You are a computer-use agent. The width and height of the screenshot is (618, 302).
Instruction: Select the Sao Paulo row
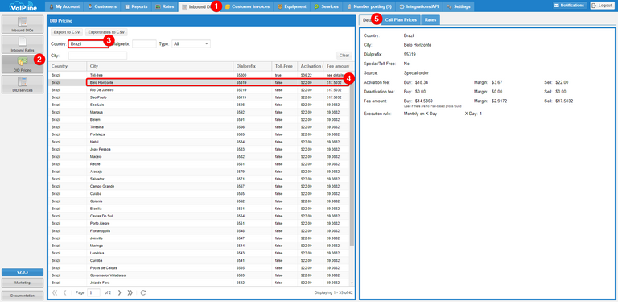[x=199, y=97]
